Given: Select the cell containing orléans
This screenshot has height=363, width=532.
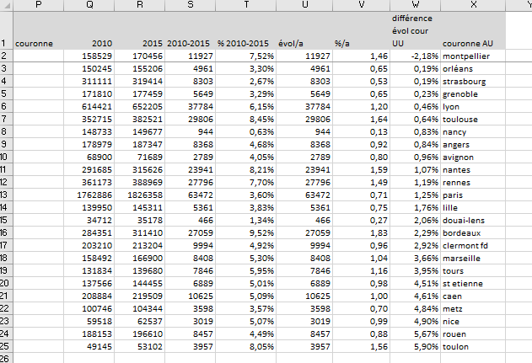Looking at the screenshot, I should [x=473, y=68].
